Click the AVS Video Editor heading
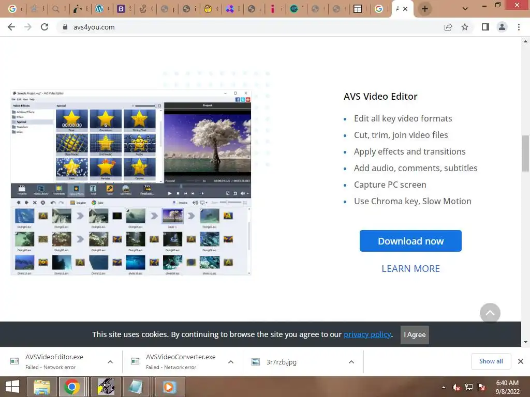This screenshot has width=530, height=397. pyautogui.click(x=380, y=97)
